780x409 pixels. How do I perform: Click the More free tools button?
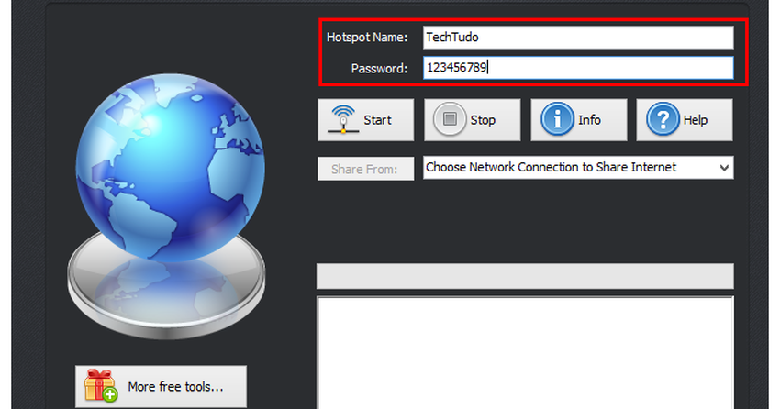point(161,387)
